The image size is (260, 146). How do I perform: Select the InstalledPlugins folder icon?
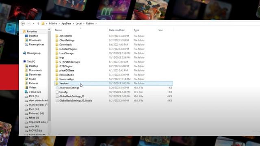(x=57, y=49)
